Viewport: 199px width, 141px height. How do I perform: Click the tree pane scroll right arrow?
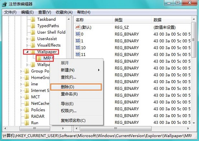point(63,128)
